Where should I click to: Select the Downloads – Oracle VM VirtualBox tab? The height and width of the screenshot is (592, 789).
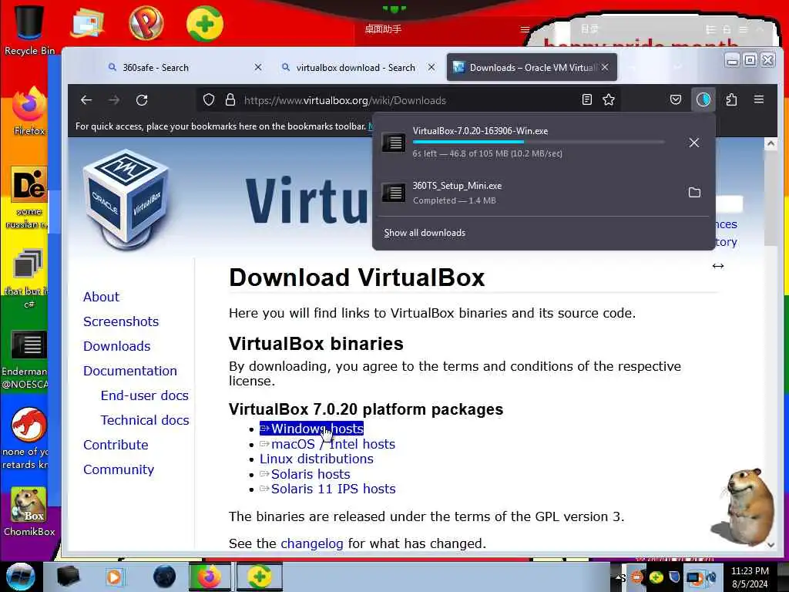click(x=532, y=68)
